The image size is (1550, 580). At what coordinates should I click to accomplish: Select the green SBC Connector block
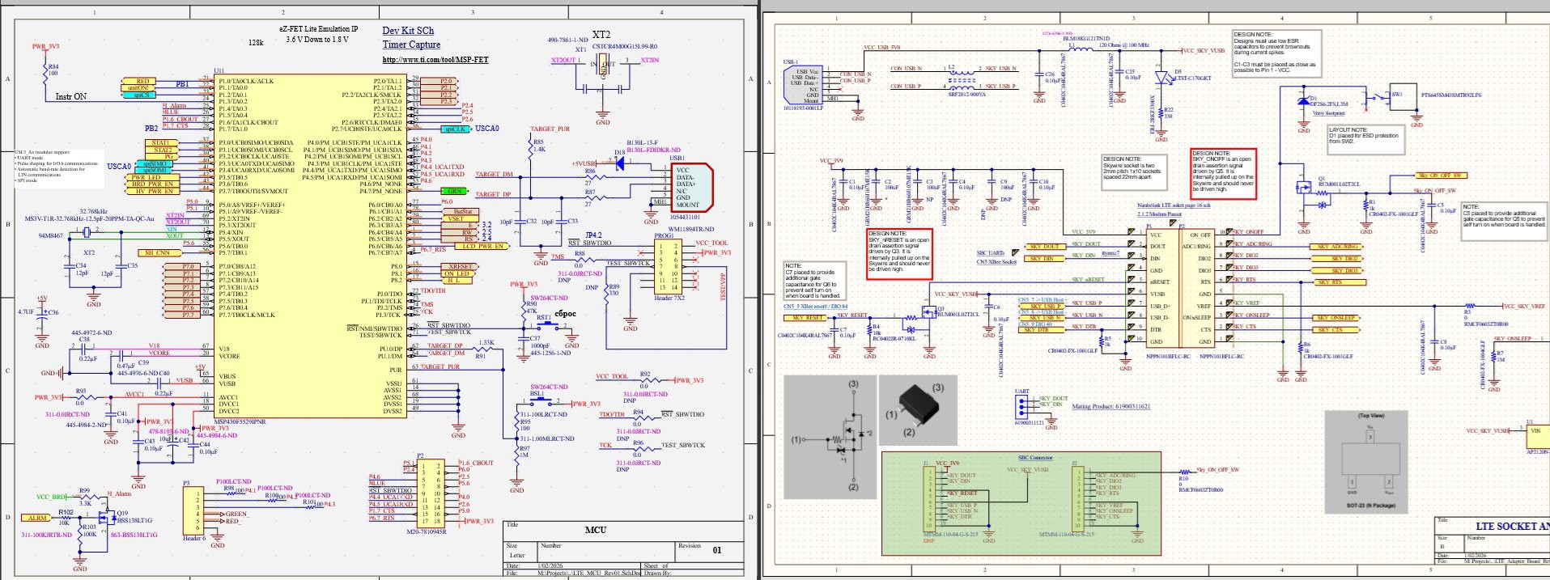pos(1023,502)
